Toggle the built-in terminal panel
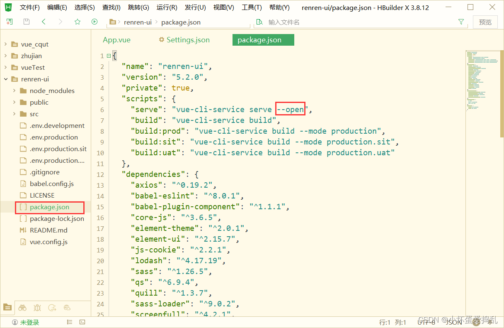The width and height of the screenshot is (504, 328). [x=82, y=321]
